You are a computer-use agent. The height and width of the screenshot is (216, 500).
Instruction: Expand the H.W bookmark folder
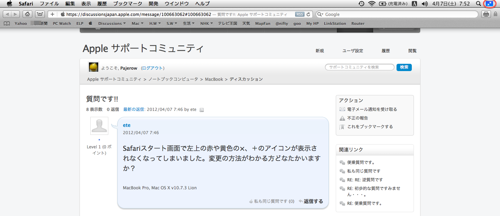[x=155, y=24]
